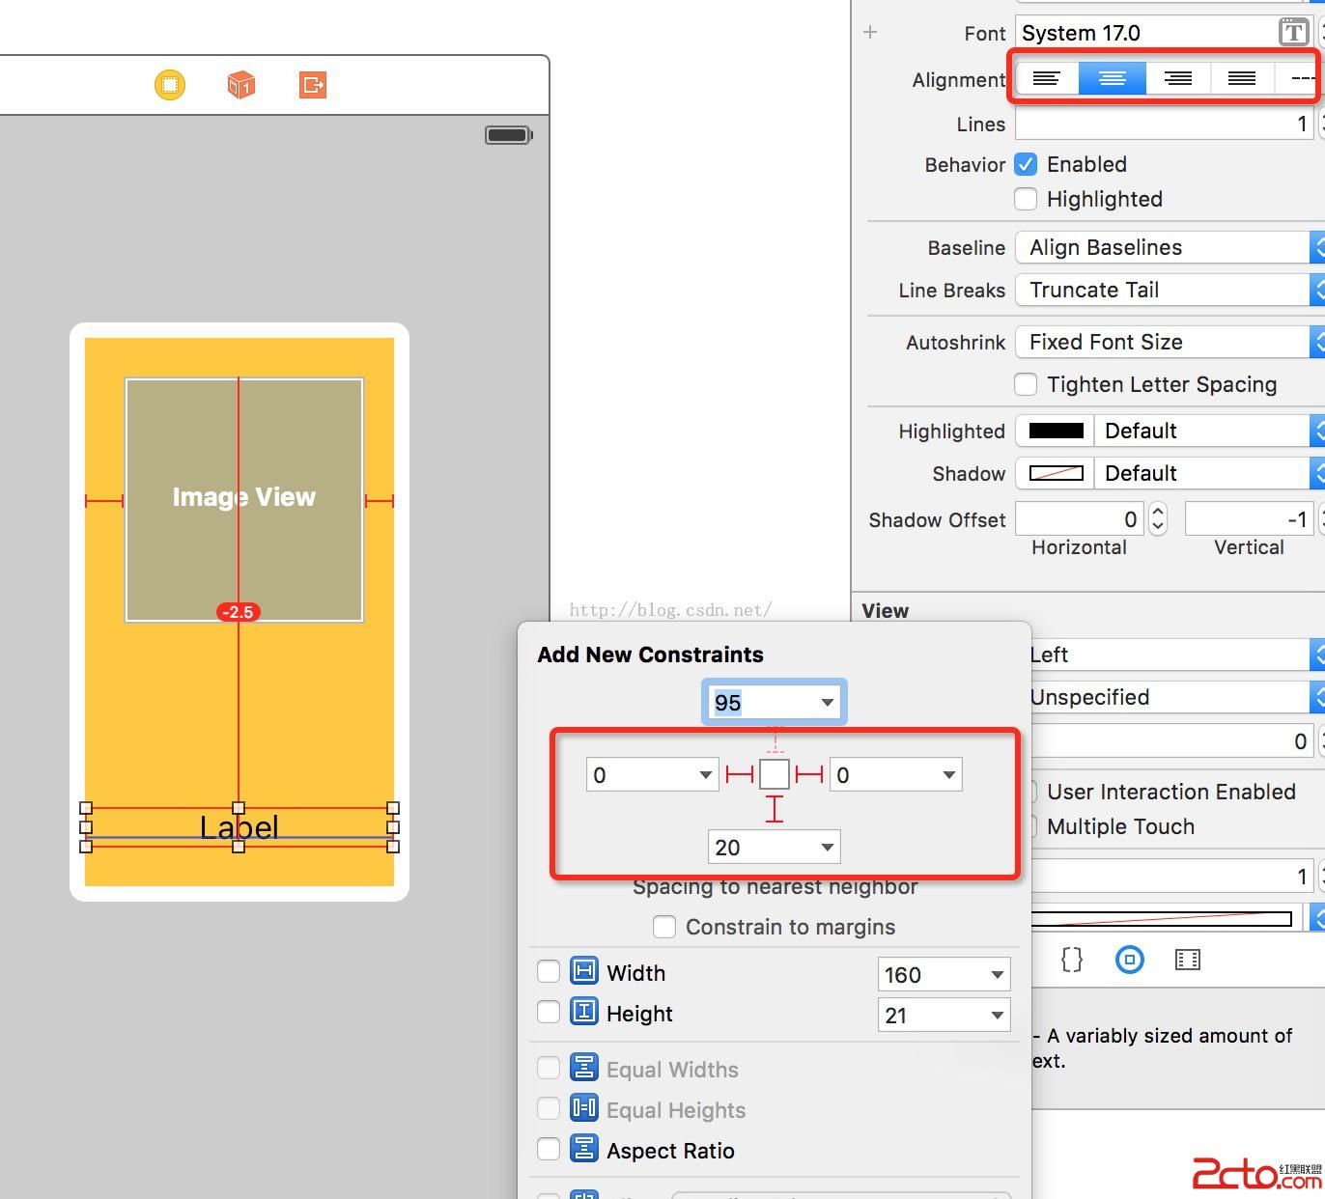Screen dimensions: 1325x1199
Task: Click the Highlighted black color swatch
Action: coord(1056,431)
